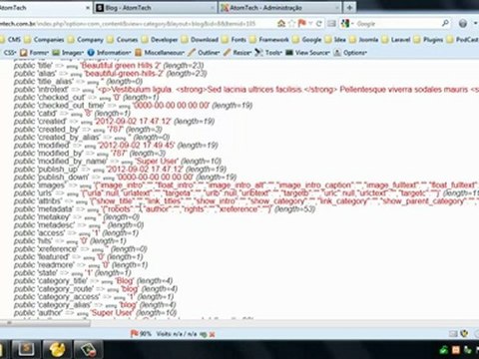Click the 'beautiful-green-hills-2' alias value
479x359 pixels.
coord(124,73)
